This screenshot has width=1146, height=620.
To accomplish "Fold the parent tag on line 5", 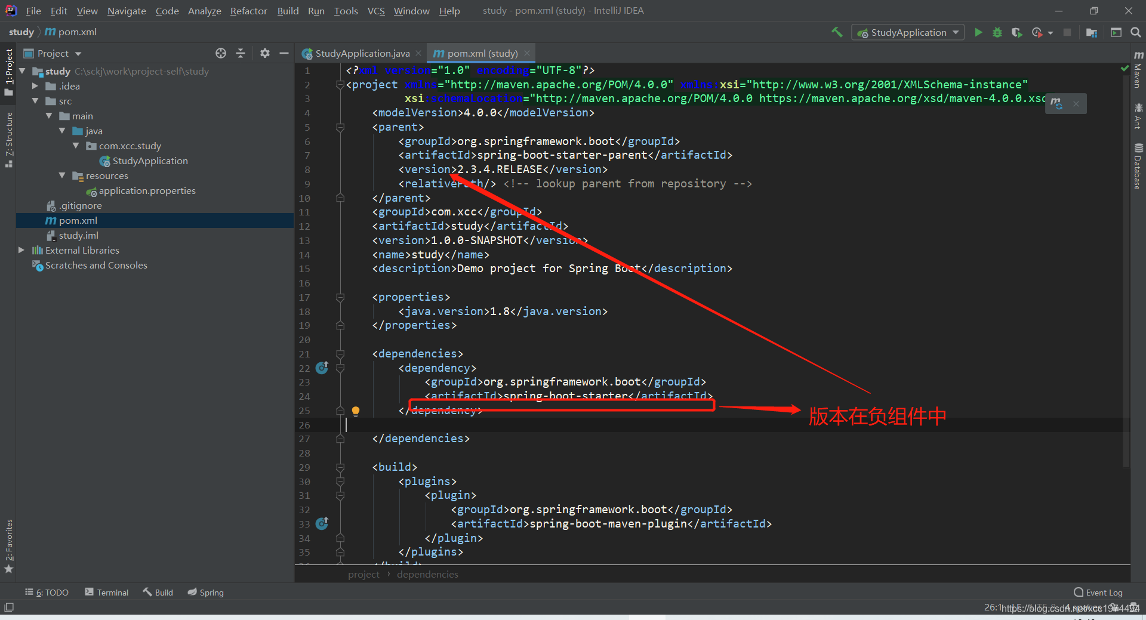I will coord(340,127).
